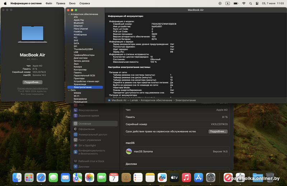This screenshot has height=186, width=287.
Task: Collapse the Сеть tree section
Action: click(69, 90)
